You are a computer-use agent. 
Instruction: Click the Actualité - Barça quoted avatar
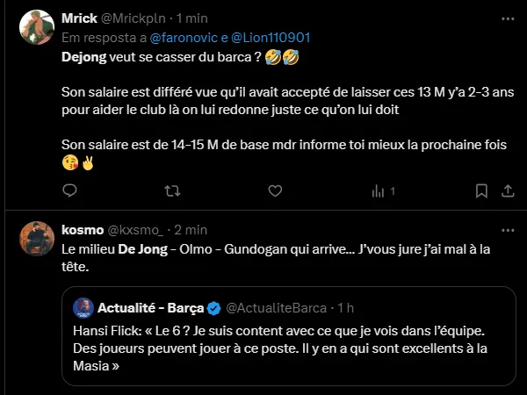pos(83,308)
